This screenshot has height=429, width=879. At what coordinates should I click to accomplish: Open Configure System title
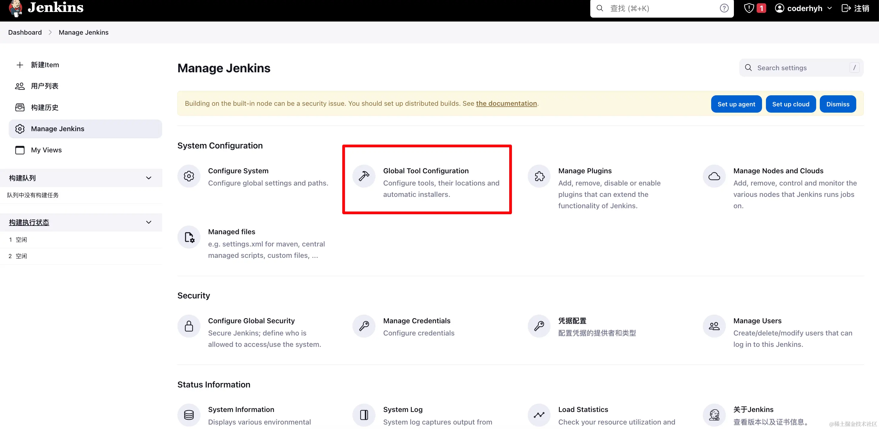[x=238, y=171]
